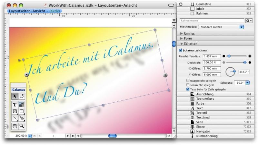Click the horizontal scrollbar left arrow

pos(78,136)
